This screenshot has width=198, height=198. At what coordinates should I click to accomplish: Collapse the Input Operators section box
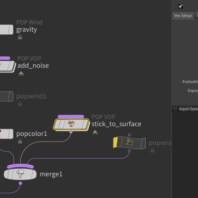point(175,109)
